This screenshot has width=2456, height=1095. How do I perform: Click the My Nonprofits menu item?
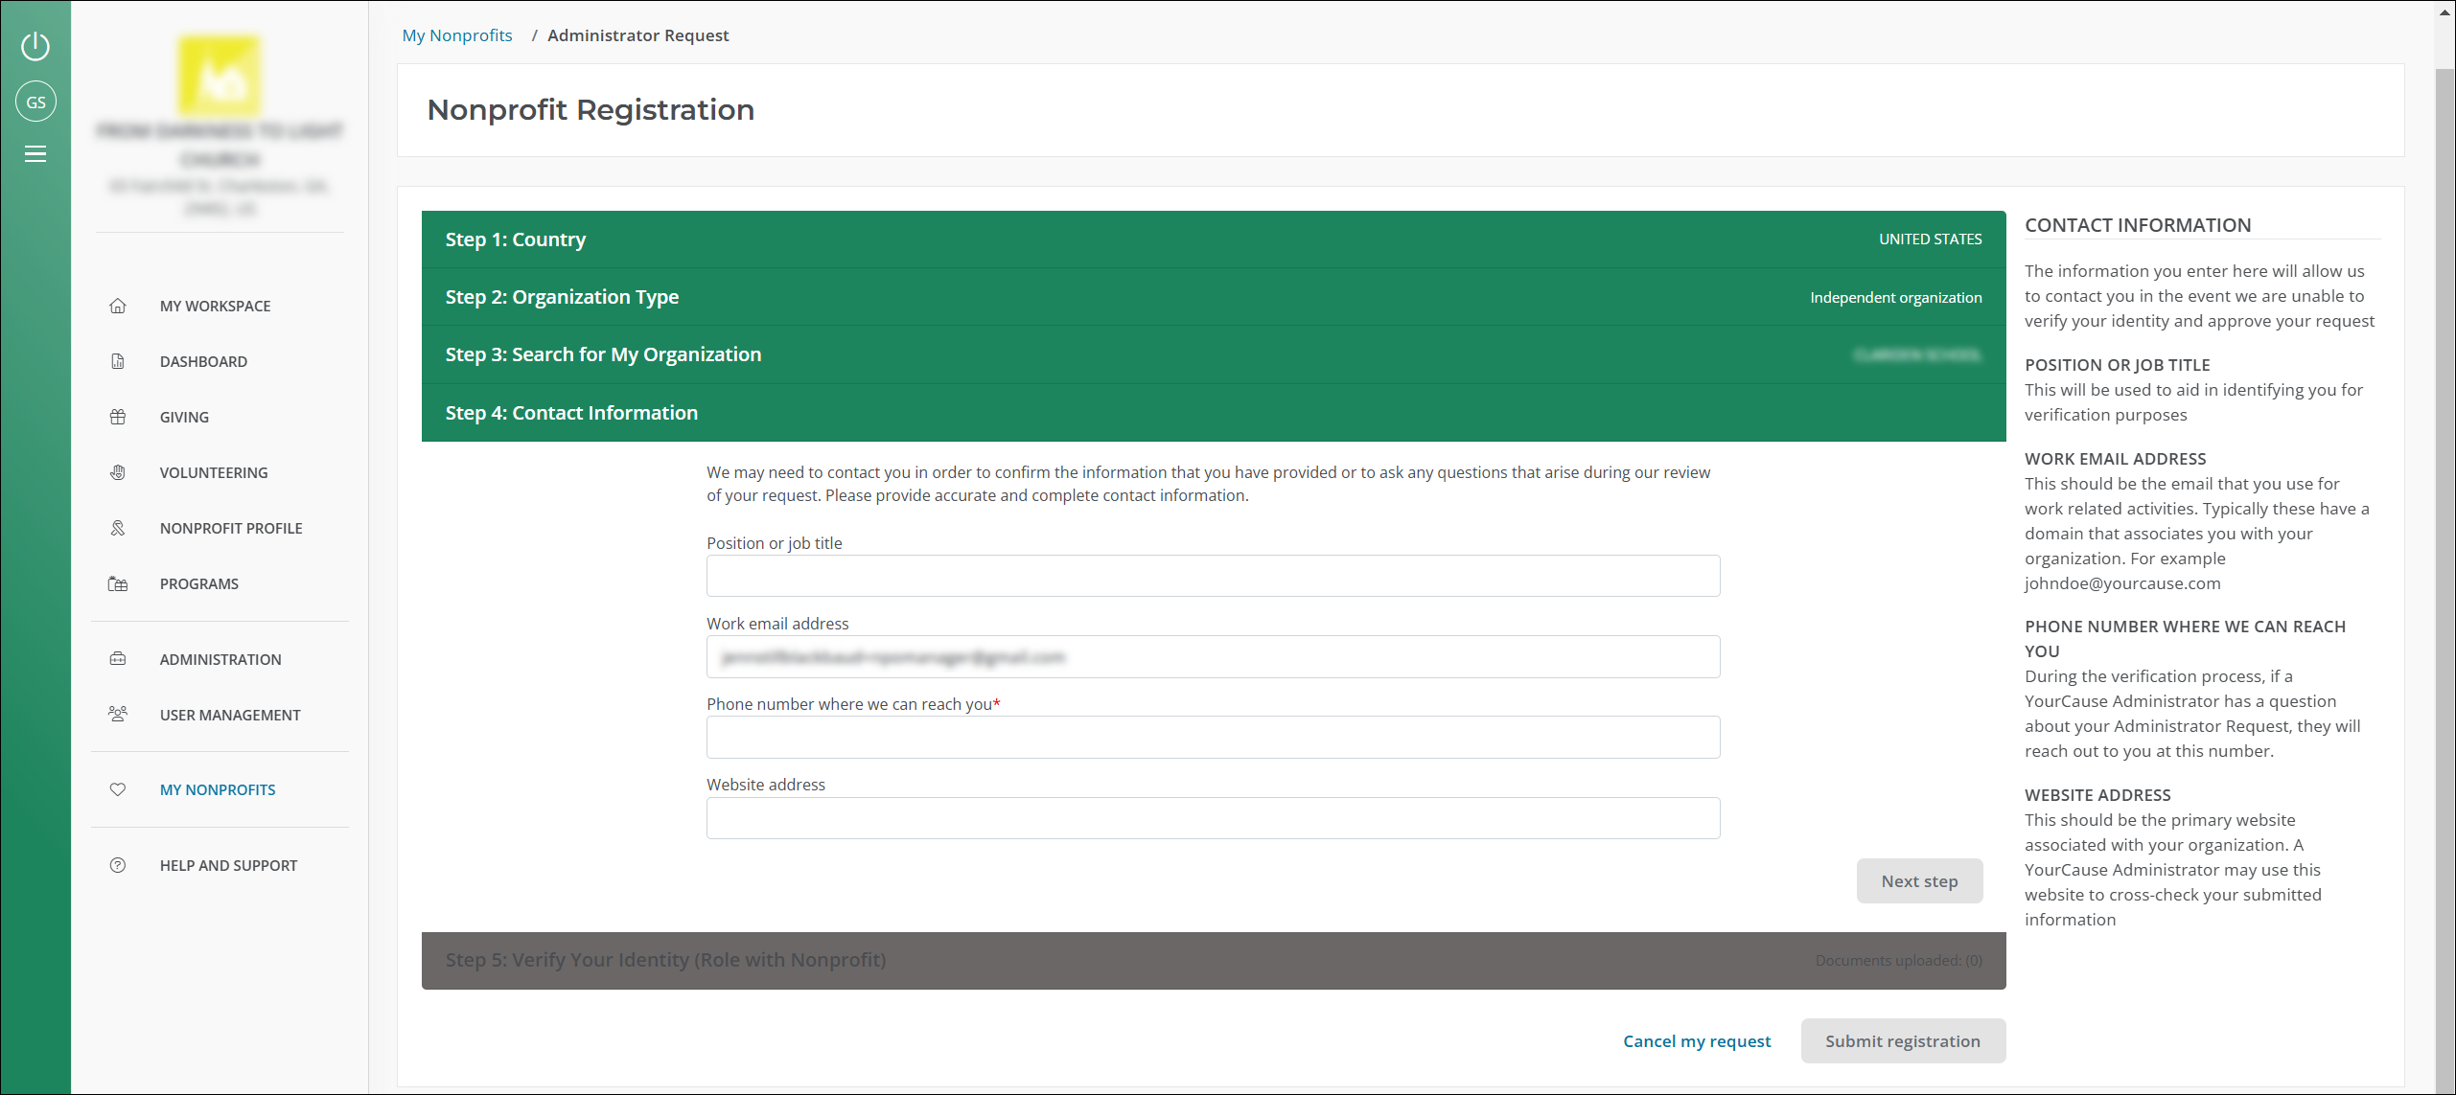coord(216,788)
